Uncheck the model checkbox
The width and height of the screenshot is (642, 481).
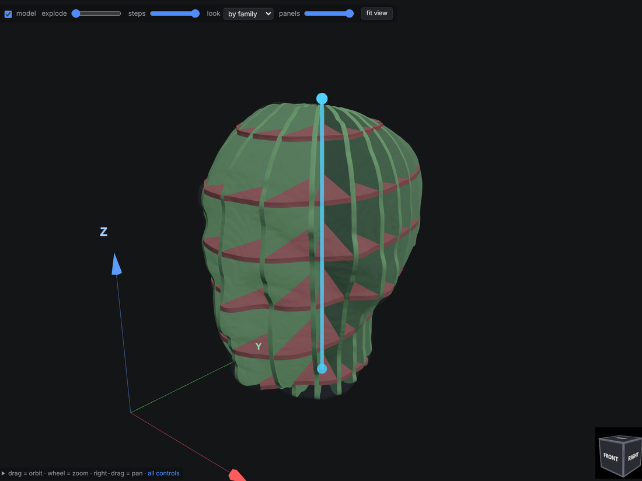[8, 14]
